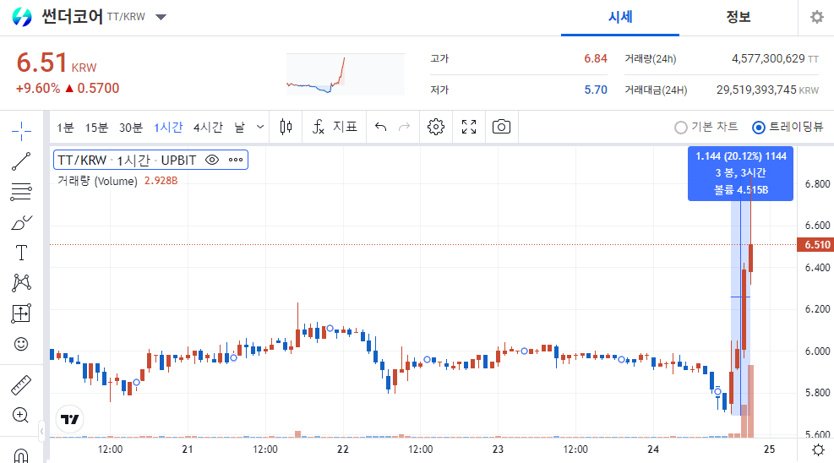834x463 pixels.
Task: Select the text annotation tool
Action: coord(21,253)
